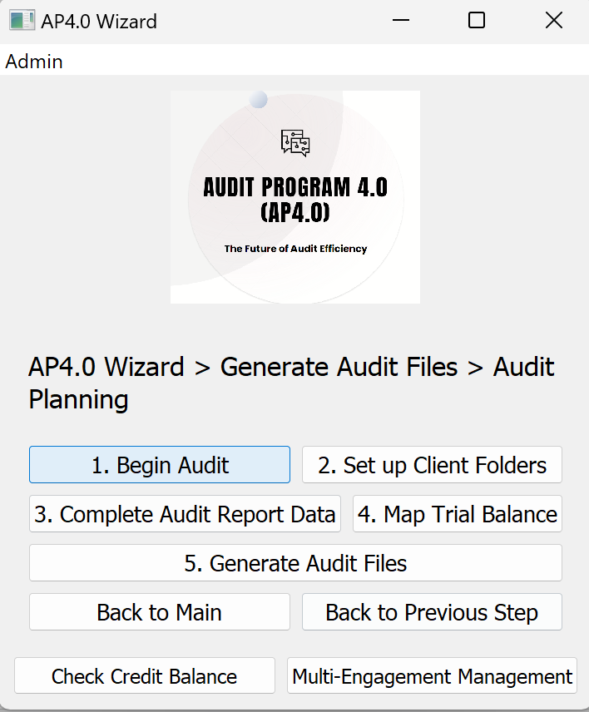This screenshot has width=589, height=712.
Task: Return using Back to Main
Action: pos(159,612)
